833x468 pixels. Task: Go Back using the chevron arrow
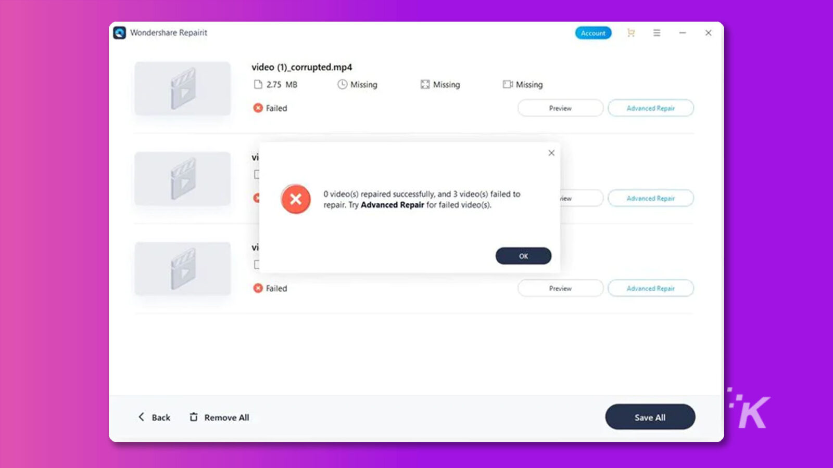pyautogui.click(x=141, y=417)
